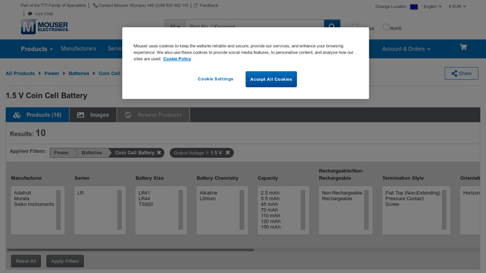Viewport: 486px width, 273px height.
Task: Click Batteries in applied filters
Action: 92,153
